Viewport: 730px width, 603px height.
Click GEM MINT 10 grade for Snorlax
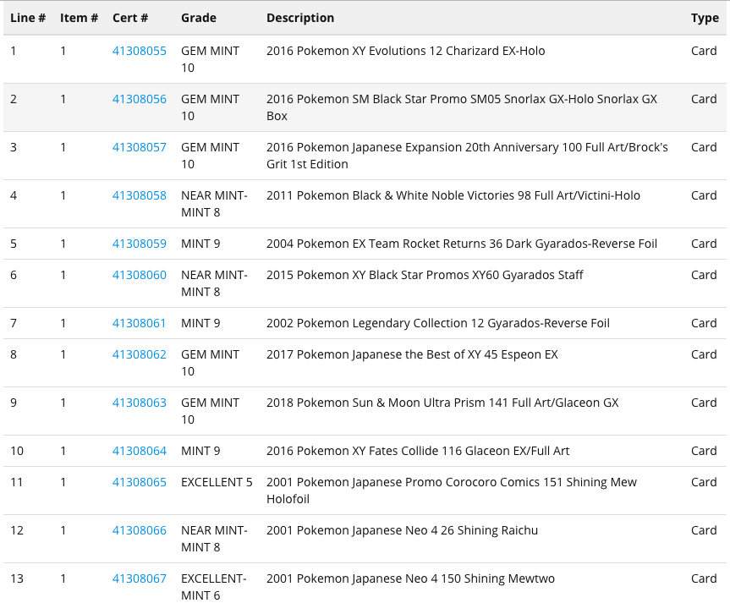click(211, 107)
